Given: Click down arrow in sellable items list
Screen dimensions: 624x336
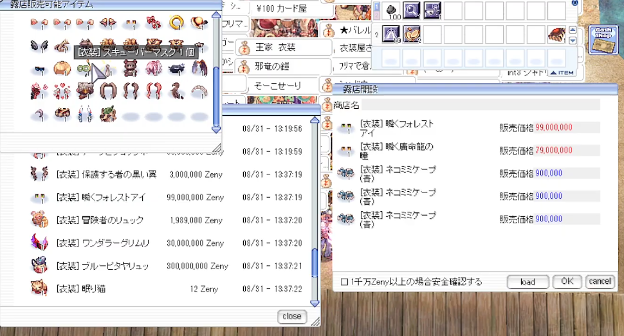Looking at the screenshot, I should point(216,129).
